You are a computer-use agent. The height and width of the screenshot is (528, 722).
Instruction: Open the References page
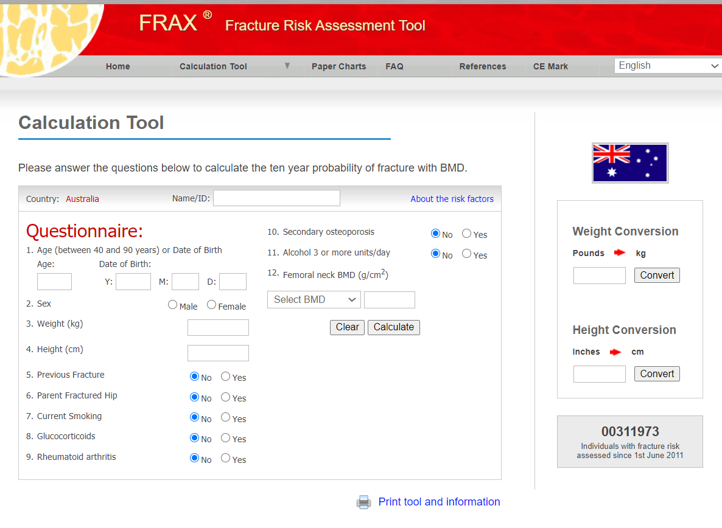point(483,66)
